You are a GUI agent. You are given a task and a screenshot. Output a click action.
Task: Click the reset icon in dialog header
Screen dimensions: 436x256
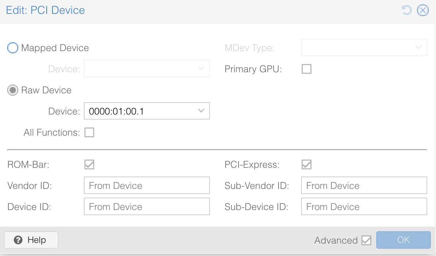(x=406, y=10)
